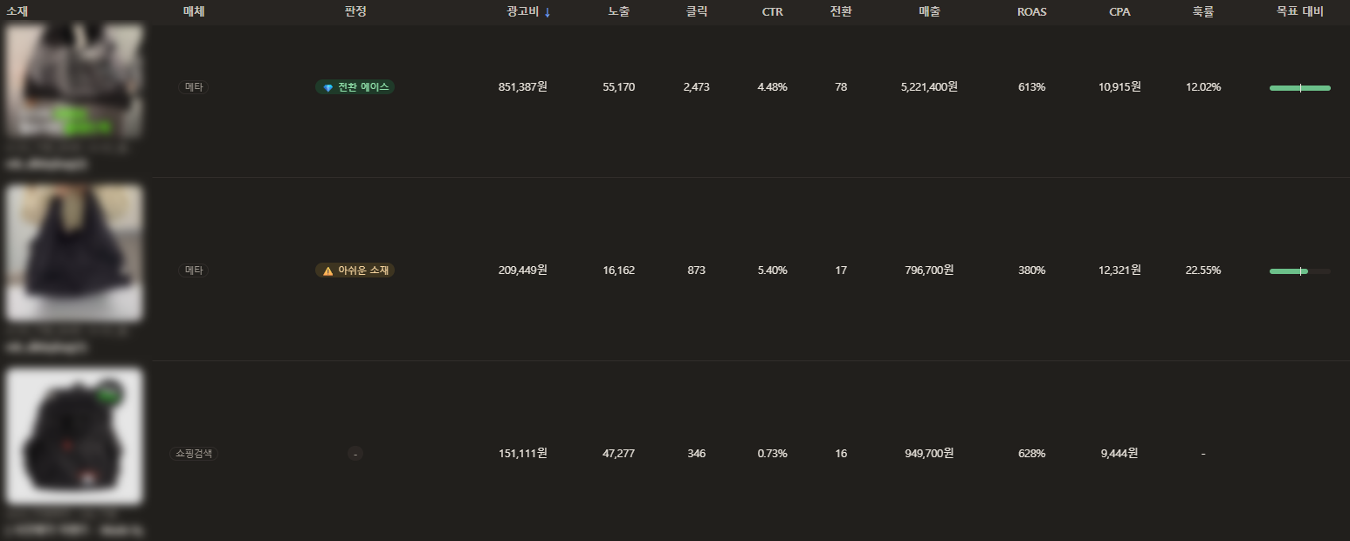This screenshot has height=541, width=1350.
Task: Sort table by the CPA column header
Action: [x=1119, y=12]
